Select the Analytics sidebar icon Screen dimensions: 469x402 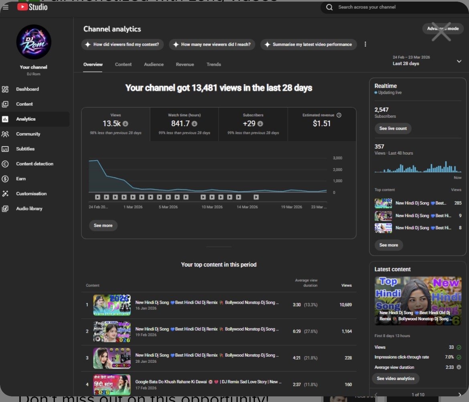click(5, 119)
